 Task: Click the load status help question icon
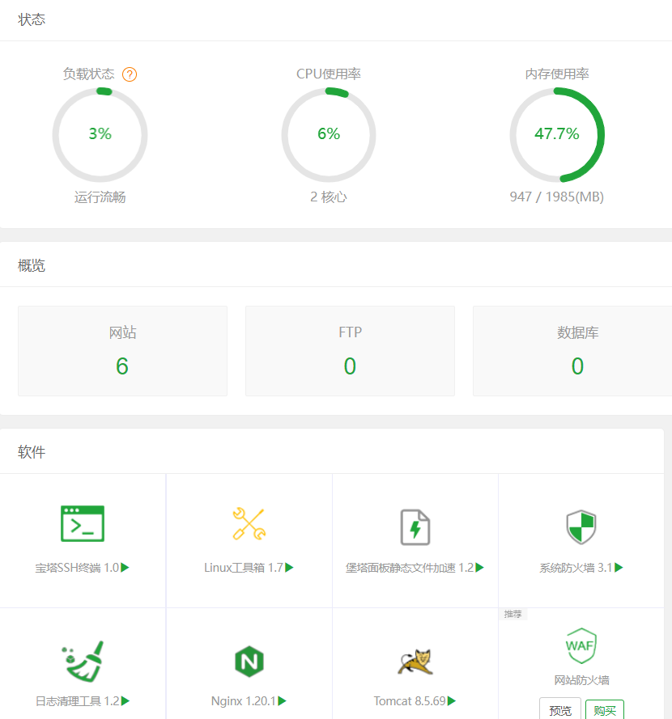click(130, 74)
